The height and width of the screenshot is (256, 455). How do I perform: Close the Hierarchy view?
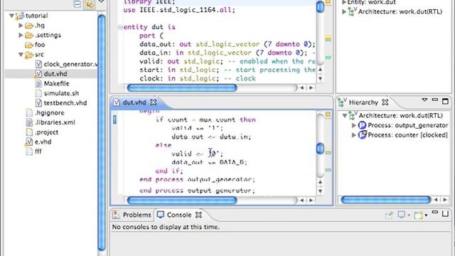pos(385,102)
